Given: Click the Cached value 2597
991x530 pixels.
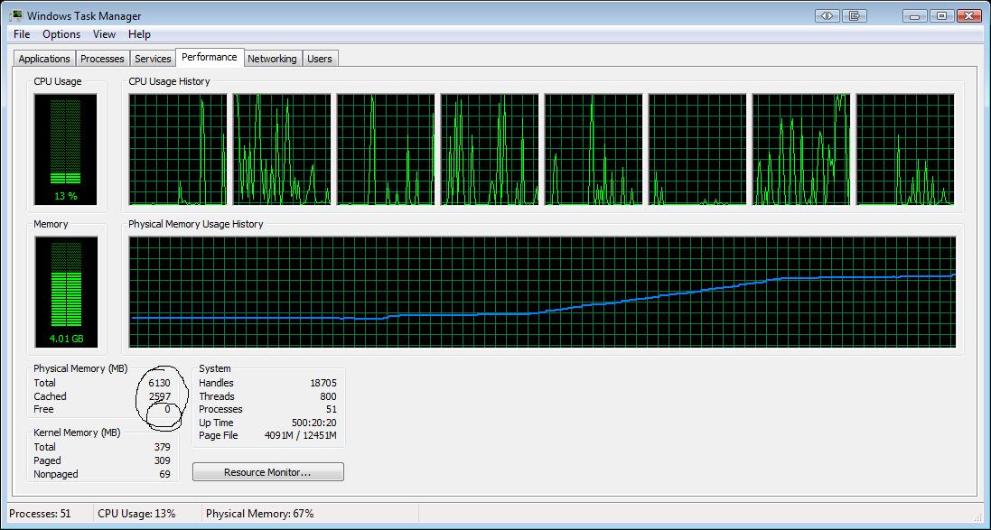Looking at the screenshot, I should [159, 396].
